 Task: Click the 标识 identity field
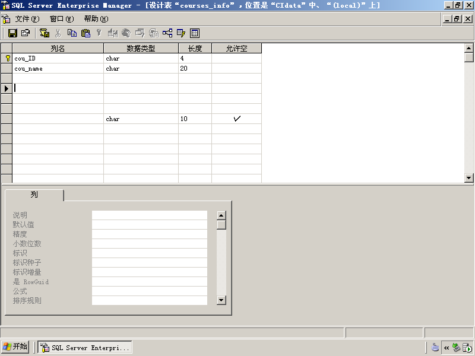[x=150, y=253]
